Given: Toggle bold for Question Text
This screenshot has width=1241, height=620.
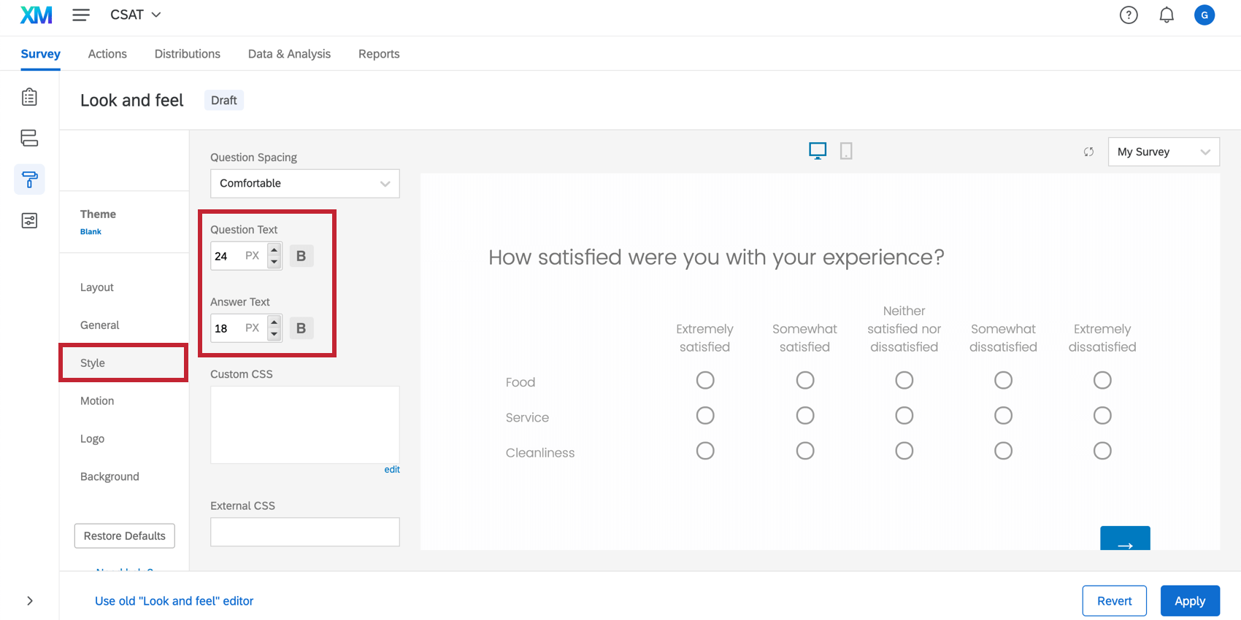Looking at the screenshot, I should coord(301,256).
